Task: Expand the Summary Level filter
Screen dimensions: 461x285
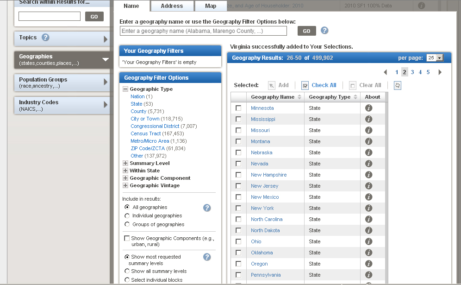Action: click(x=125, y=163)
